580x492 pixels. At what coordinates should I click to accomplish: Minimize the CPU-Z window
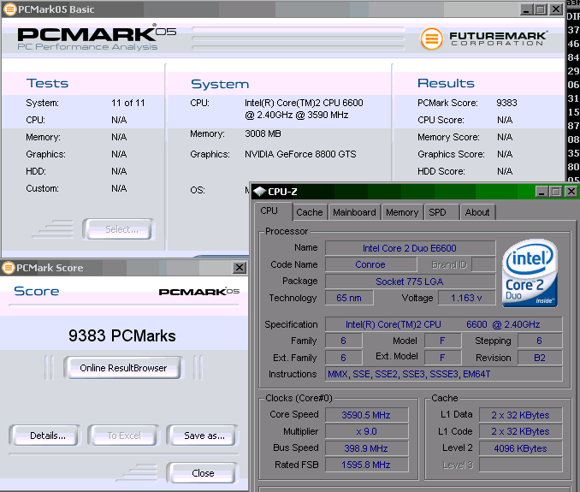[542, 192]
